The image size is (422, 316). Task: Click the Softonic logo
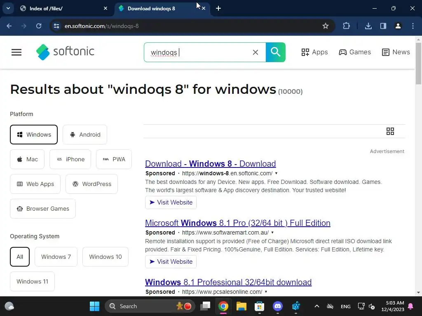click(x=66, y=52)
